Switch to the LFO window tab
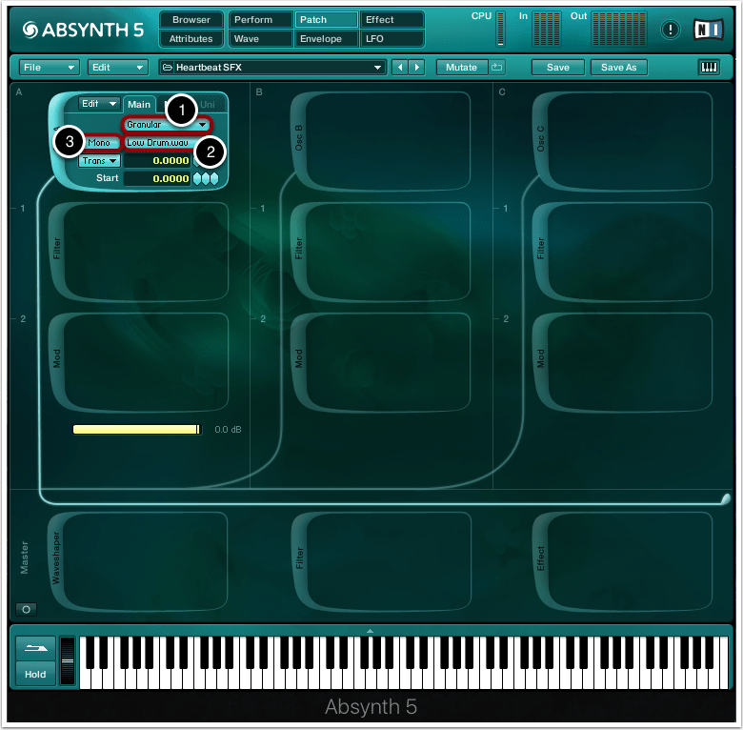Image resolution: width=743 pixels, height=730 pixels. coord(392,39)
